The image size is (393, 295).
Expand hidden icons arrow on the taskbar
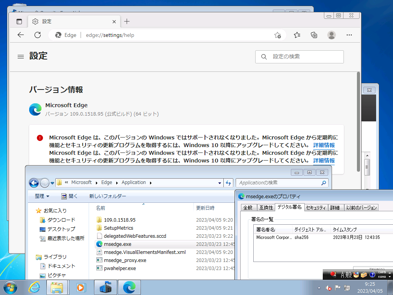319,287
